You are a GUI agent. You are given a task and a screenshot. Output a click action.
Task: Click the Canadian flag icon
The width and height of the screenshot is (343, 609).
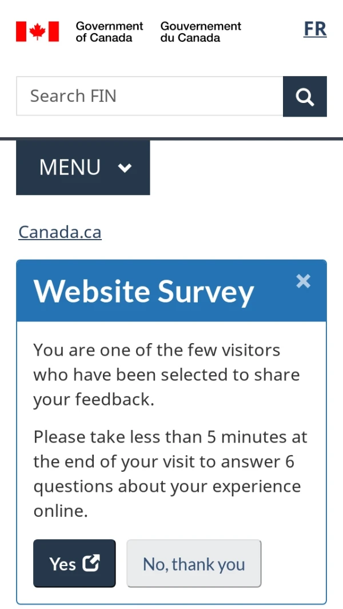[37, 31]
